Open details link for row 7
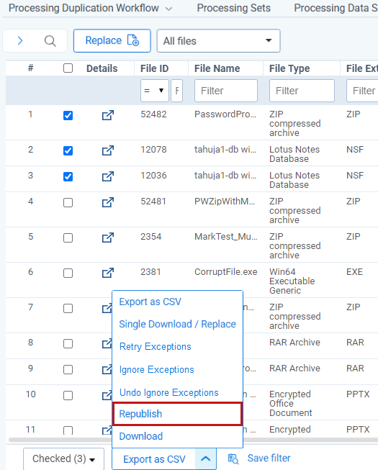This screenshot has width=378, height=470. 107,308
